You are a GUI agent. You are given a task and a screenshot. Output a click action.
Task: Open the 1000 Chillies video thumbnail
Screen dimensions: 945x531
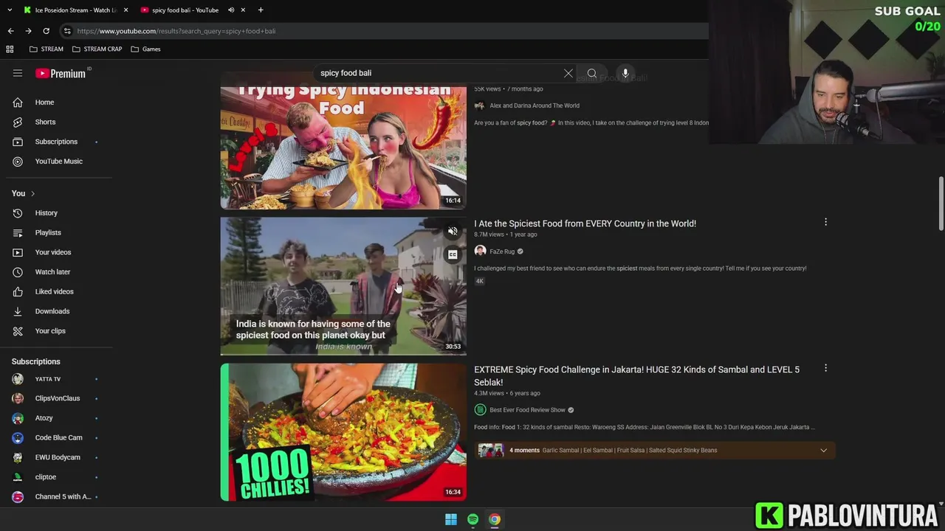coord(343,432)
